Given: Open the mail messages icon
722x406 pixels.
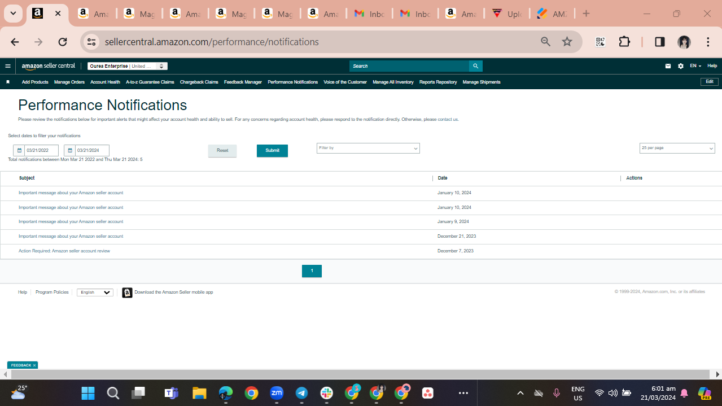Looking at the screenshot, I should [668, 66].
